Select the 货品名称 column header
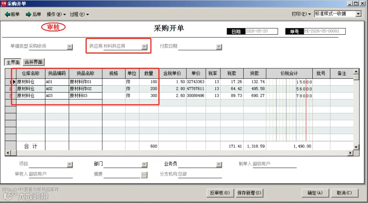This screenshot has height=203, width=368. [x=85, y=73]
